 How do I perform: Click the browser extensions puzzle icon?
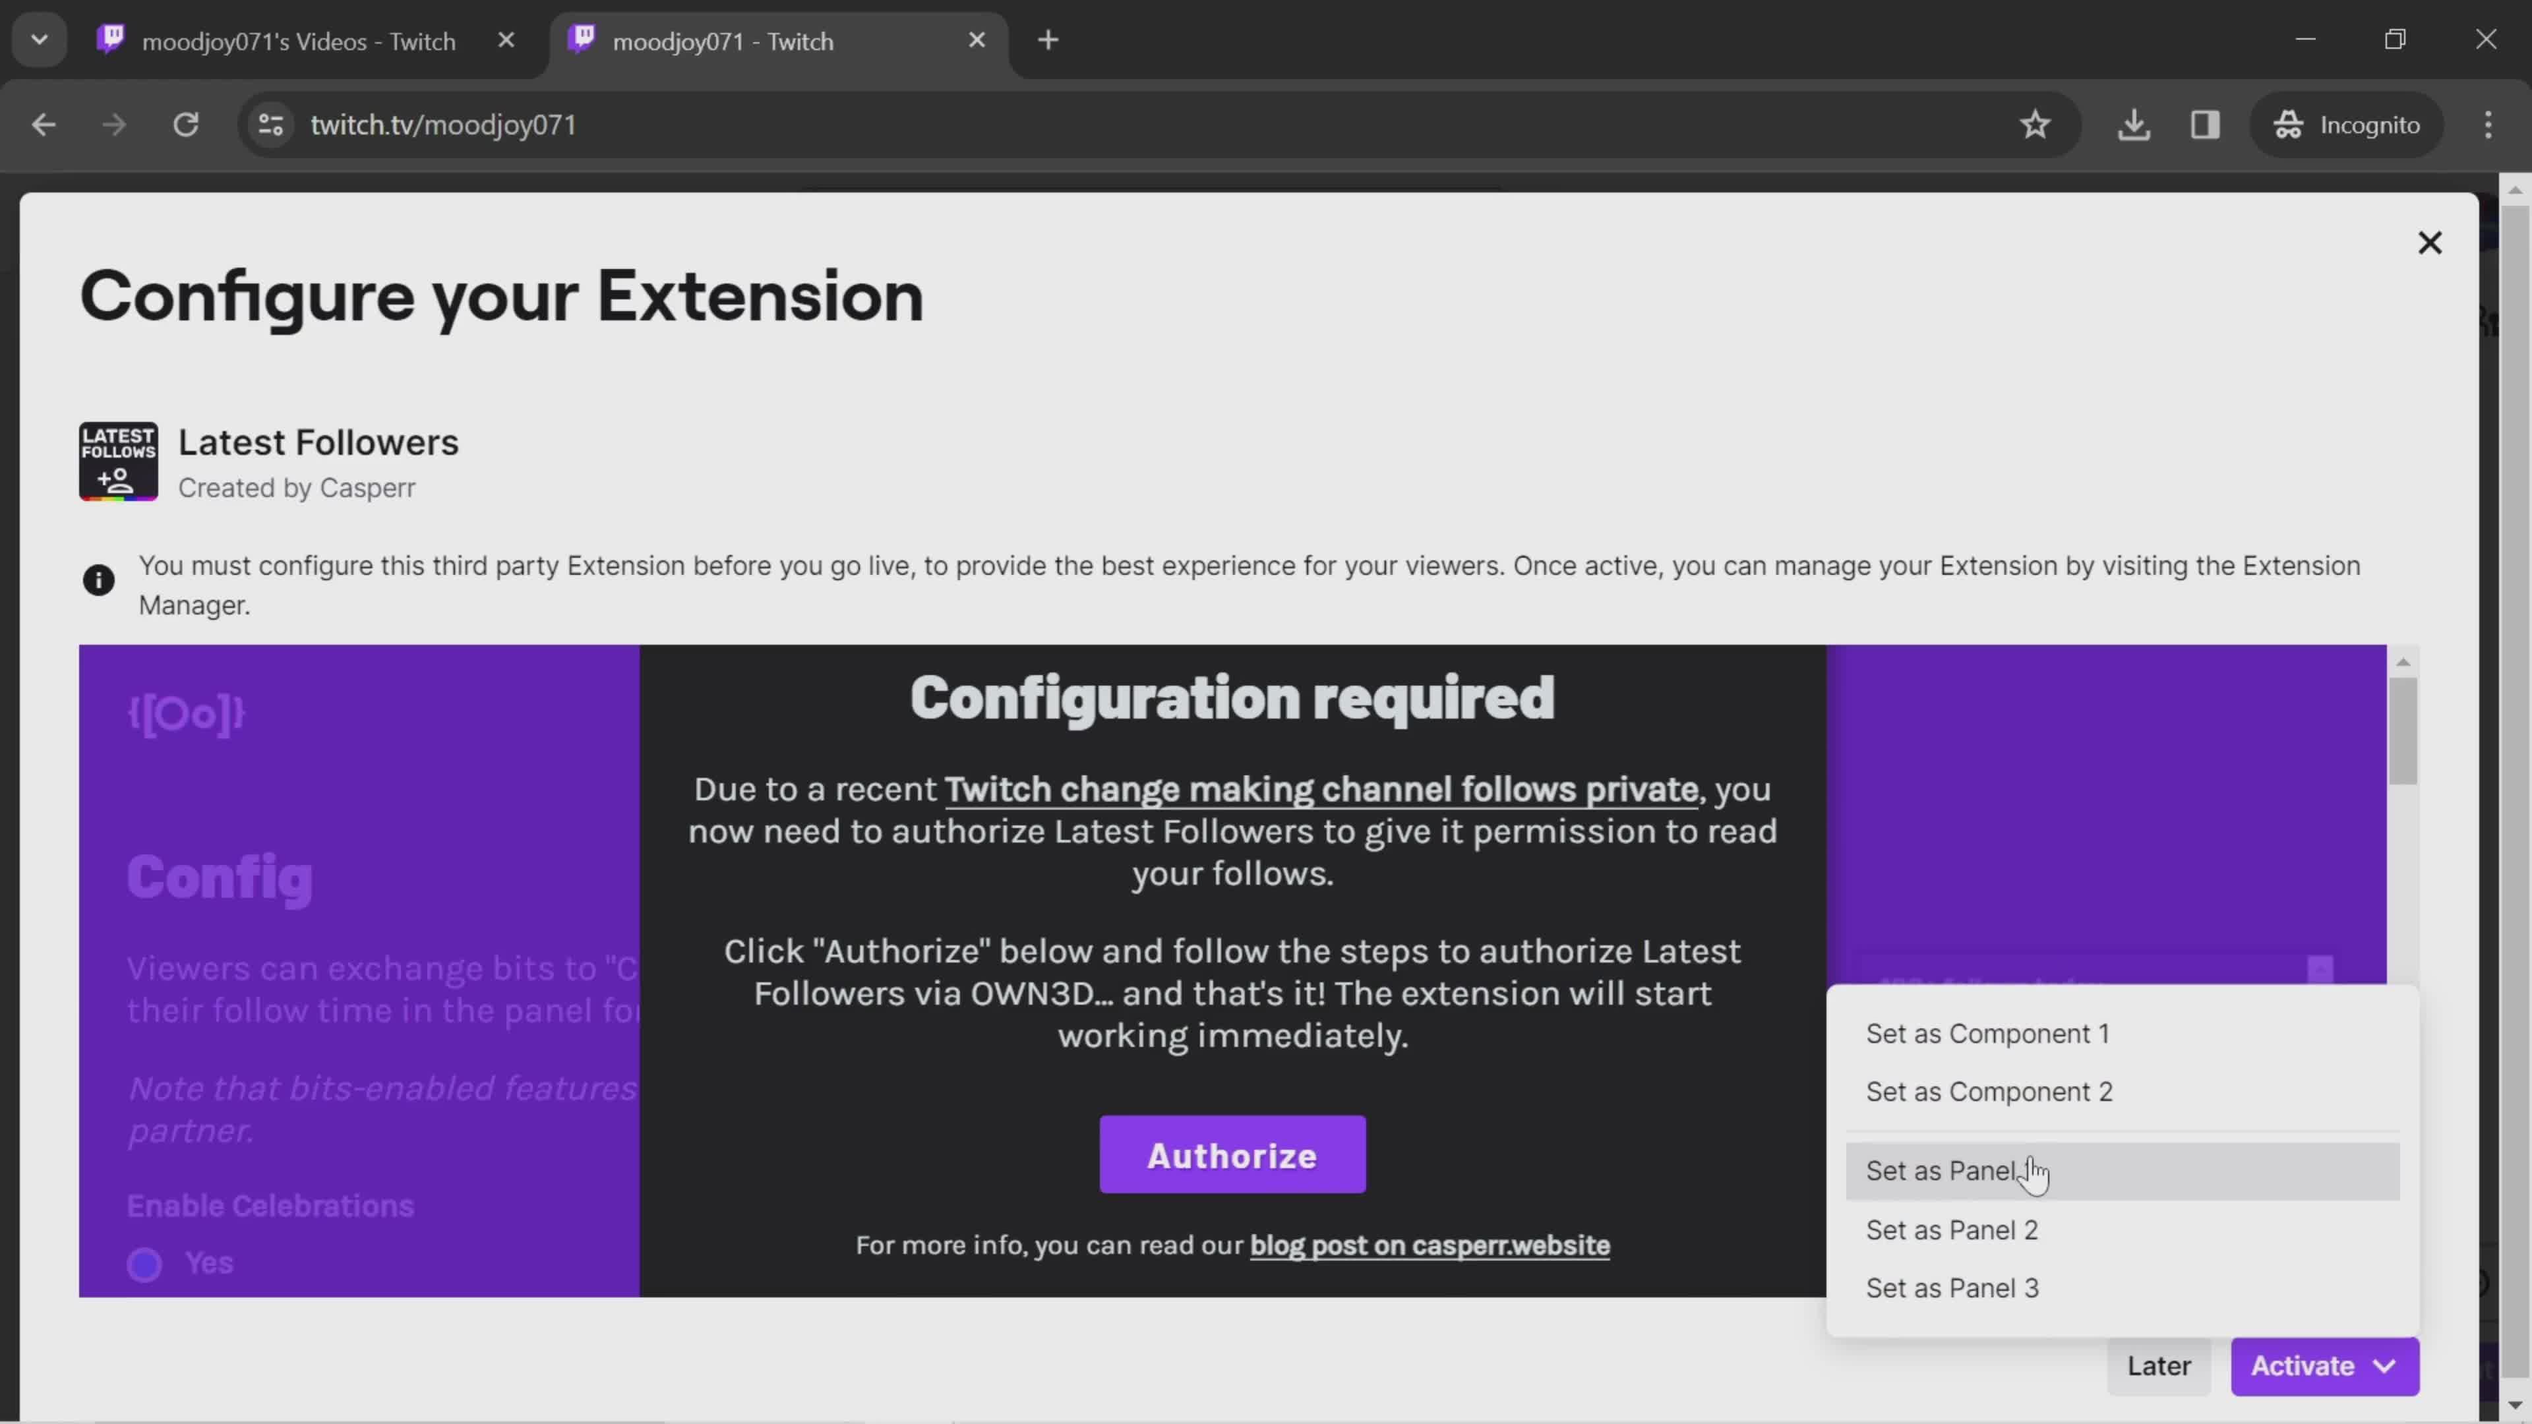click(2205, 123)
